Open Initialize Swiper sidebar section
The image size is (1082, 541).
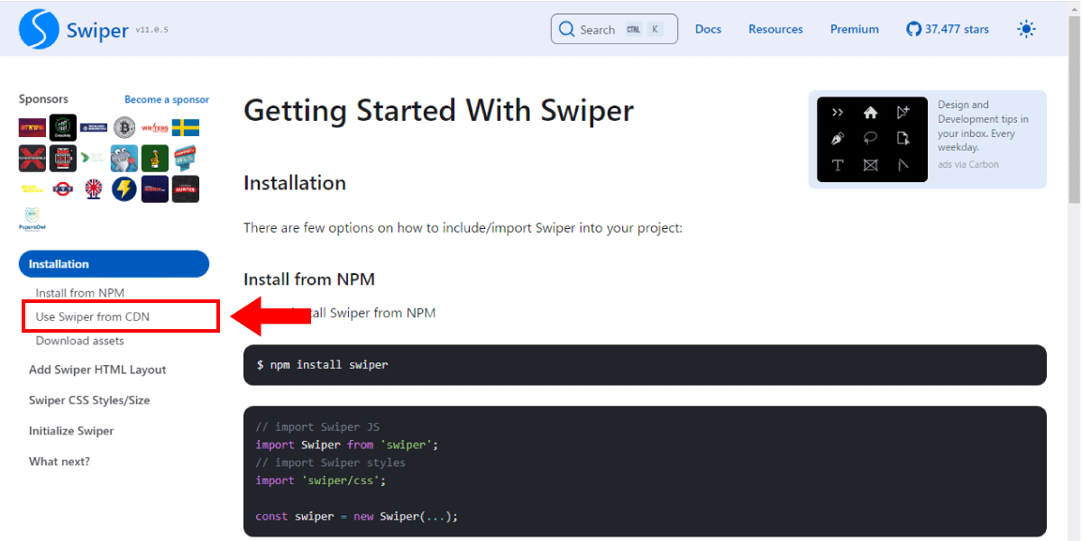[71, 431]
